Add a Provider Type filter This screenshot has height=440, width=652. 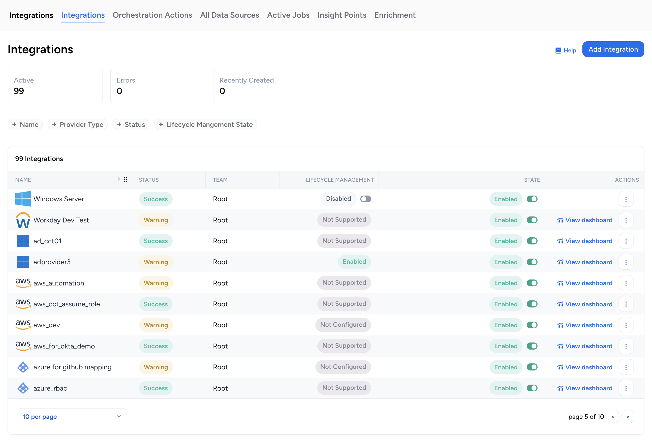point(78,124)
